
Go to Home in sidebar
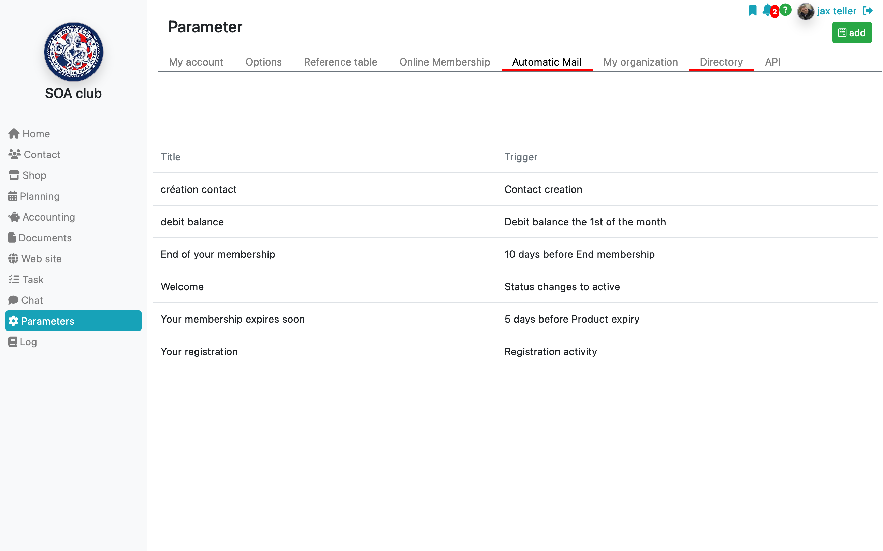point(29,134)
